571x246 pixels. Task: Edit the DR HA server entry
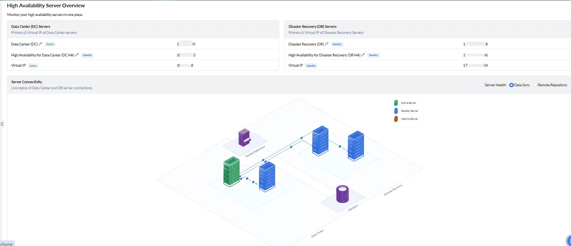(x=363, y=55)
